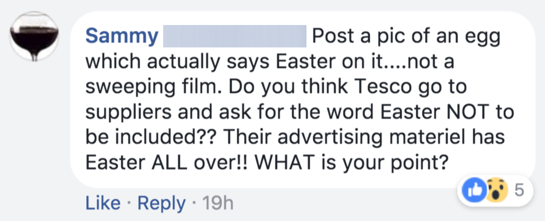
Task: Reply to Sammy's comment
Action: (x=162, y=203)
